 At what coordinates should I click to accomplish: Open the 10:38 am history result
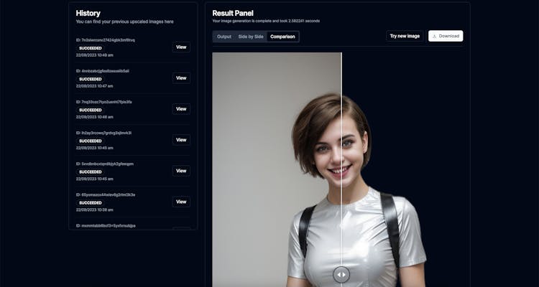(x=181, y=202)
